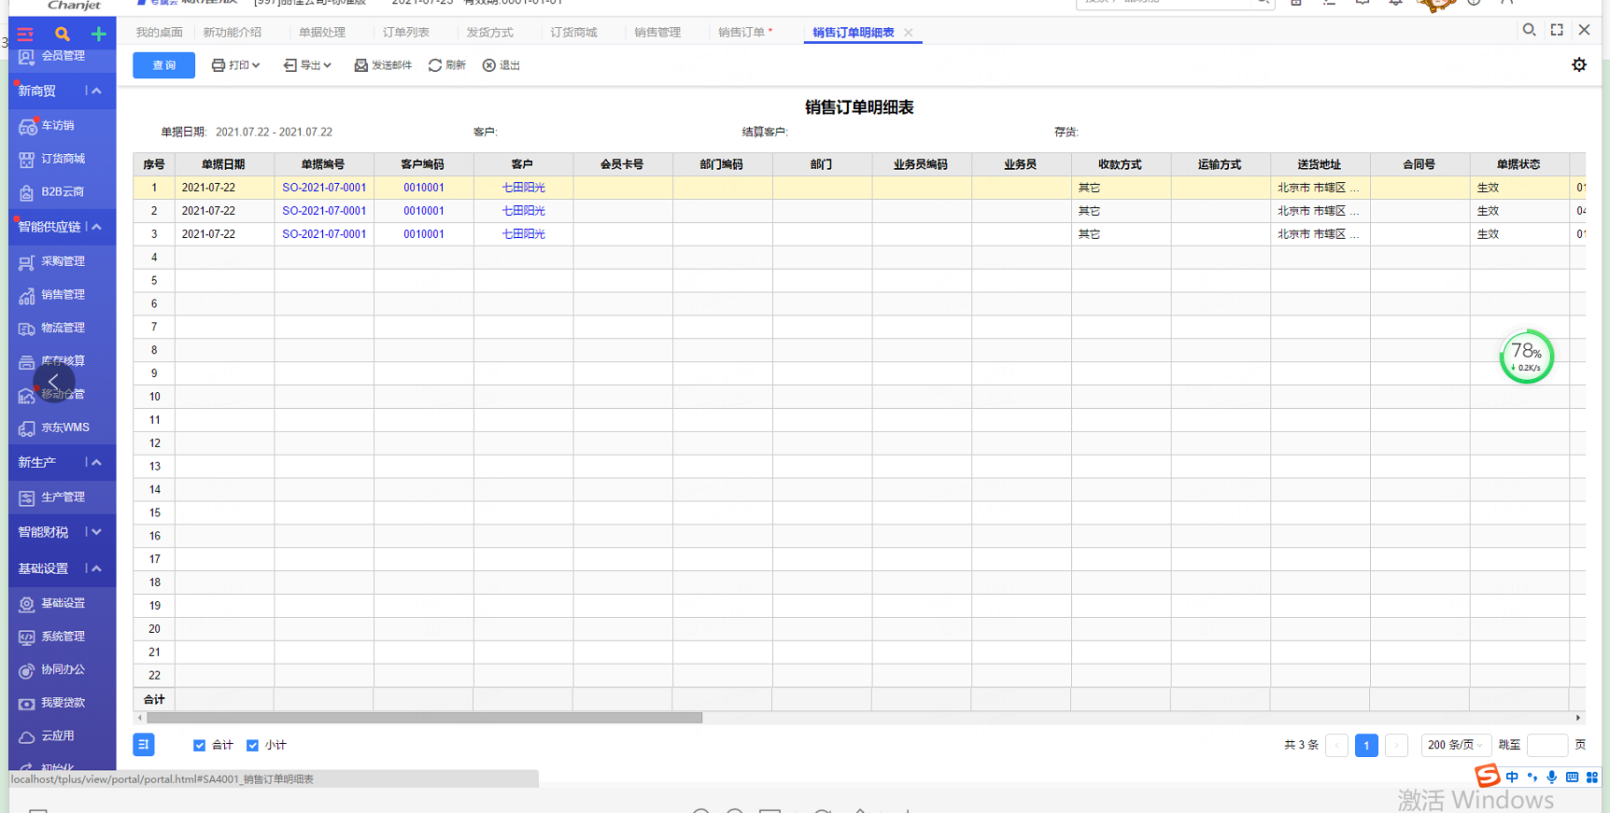The image size is (1610, 813).
Task: Click the horizontal table scrollbar
Action: pyautogui.click(x=424, y=718)
